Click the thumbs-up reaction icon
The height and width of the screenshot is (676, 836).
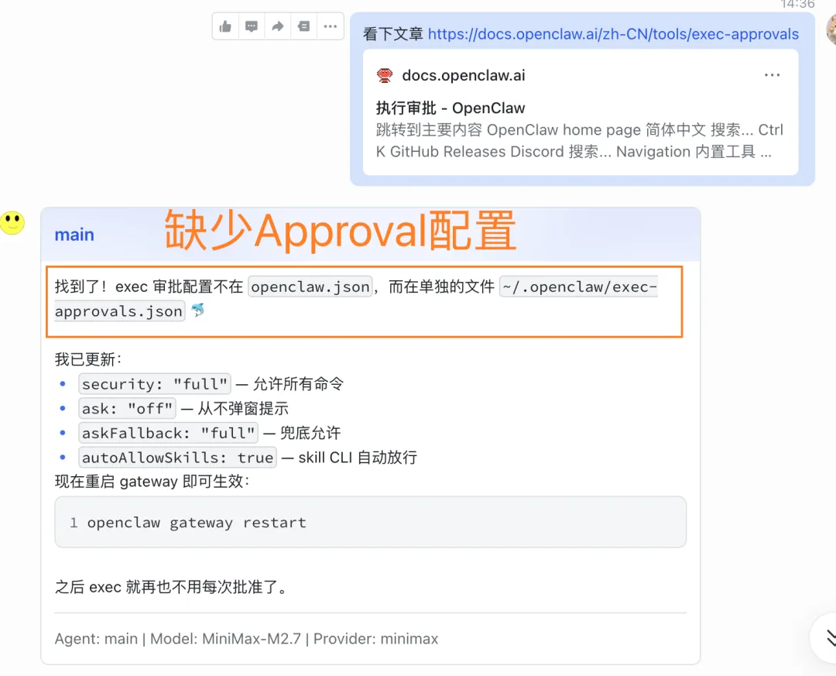pyautogui.click(x=225, y=26)
